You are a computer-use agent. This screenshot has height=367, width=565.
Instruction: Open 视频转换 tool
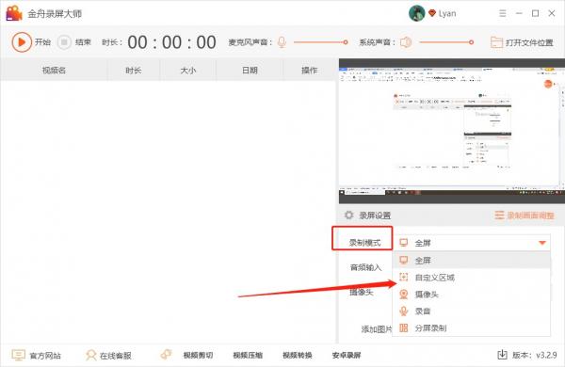tap(298, 356)
